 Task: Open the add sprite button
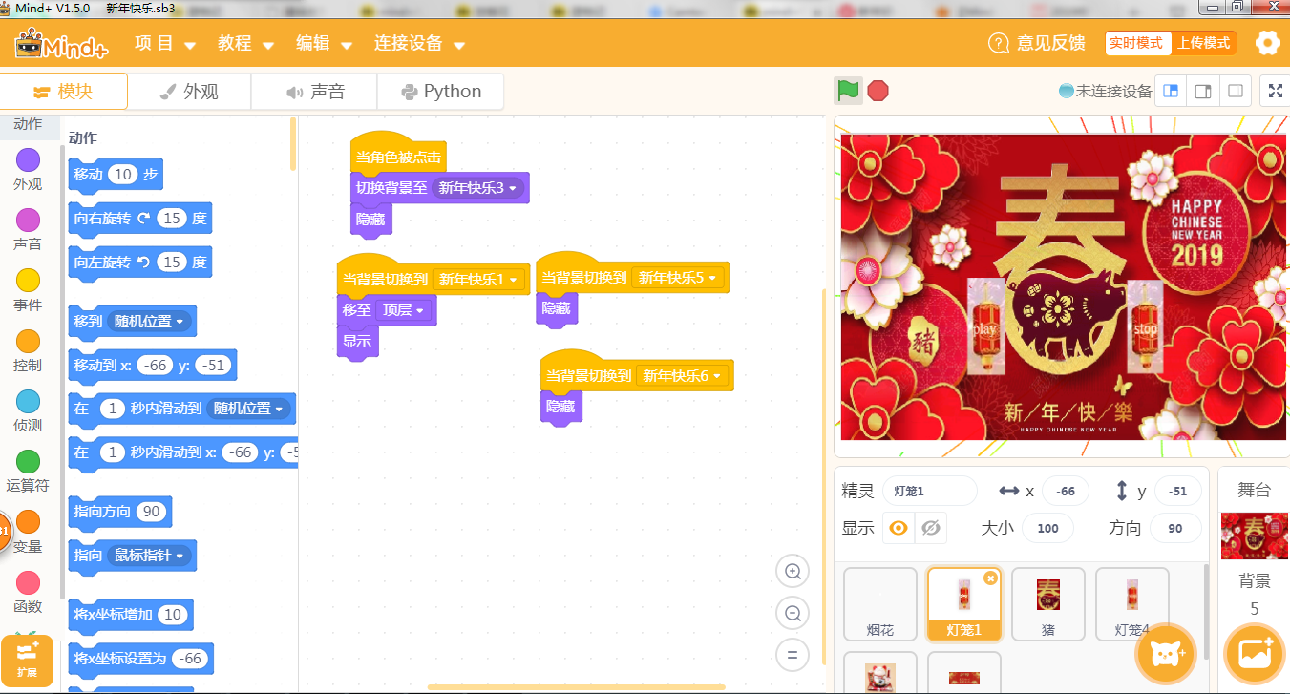(x=1166, y=654)
